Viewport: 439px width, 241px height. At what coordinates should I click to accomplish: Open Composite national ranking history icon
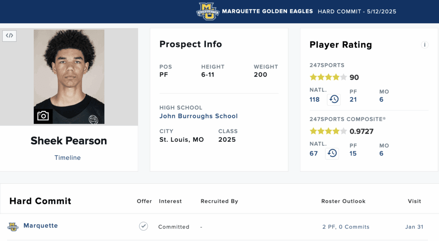click(332, 153)
